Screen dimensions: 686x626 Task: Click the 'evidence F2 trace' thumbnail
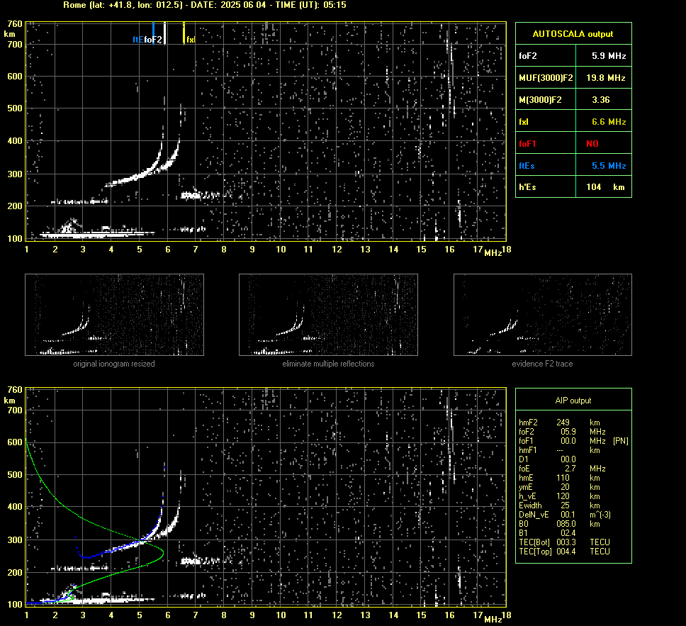(543, 315)
